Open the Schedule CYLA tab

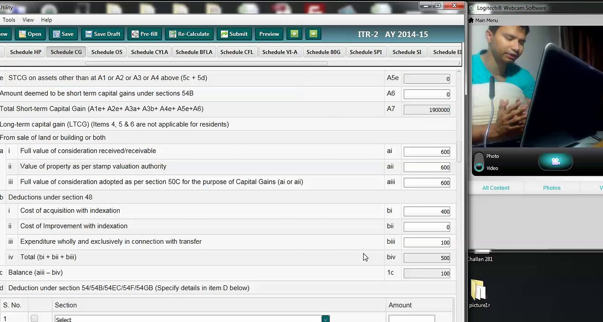[x=150, y=52]
